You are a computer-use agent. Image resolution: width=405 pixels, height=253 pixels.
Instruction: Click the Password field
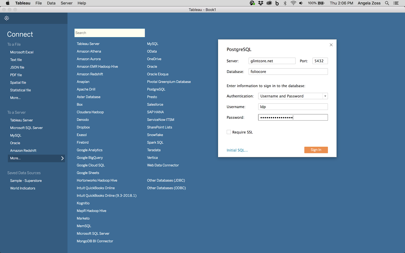(x=293, y=117)
